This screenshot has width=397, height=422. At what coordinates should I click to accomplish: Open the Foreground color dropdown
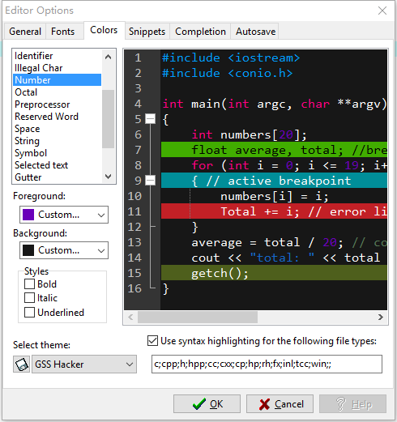coord(64,215)
